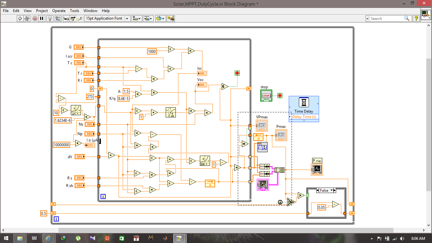Toggle Retain Wire Values button

click(x=58, y=18)
